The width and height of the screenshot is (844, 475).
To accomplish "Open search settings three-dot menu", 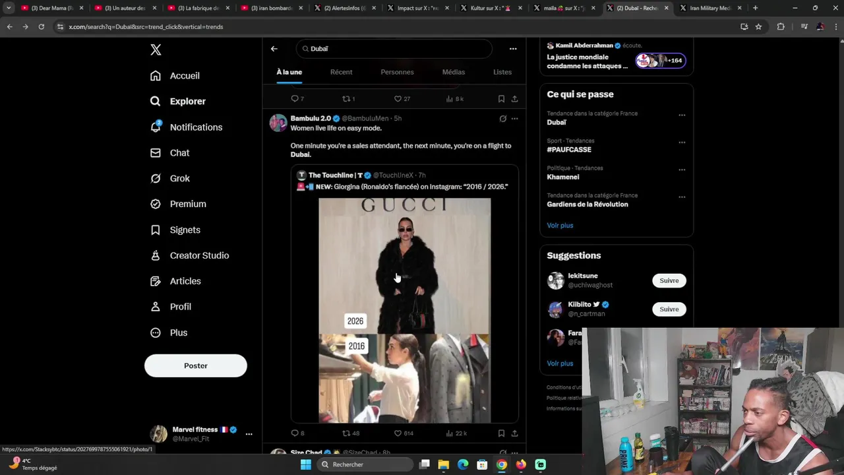I will coord(513,49).
